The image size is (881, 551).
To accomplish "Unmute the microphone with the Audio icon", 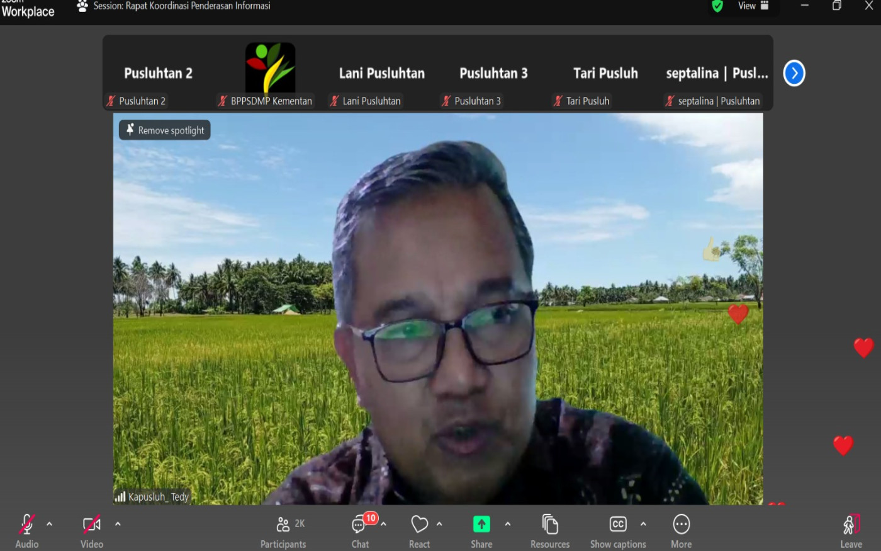I will click(26, 525).
